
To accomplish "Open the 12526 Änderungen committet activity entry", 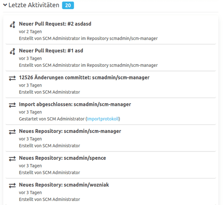I will [84, 77].
